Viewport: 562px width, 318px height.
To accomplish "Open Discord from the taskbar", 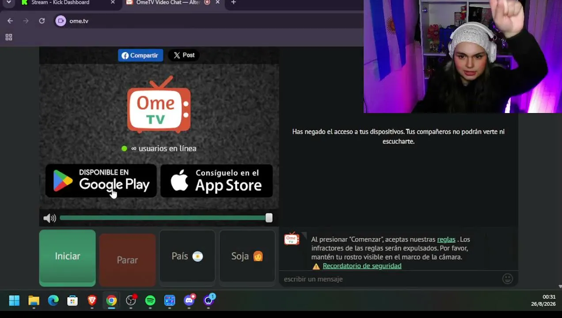I will pyautogui.click(x=189, y=301).
